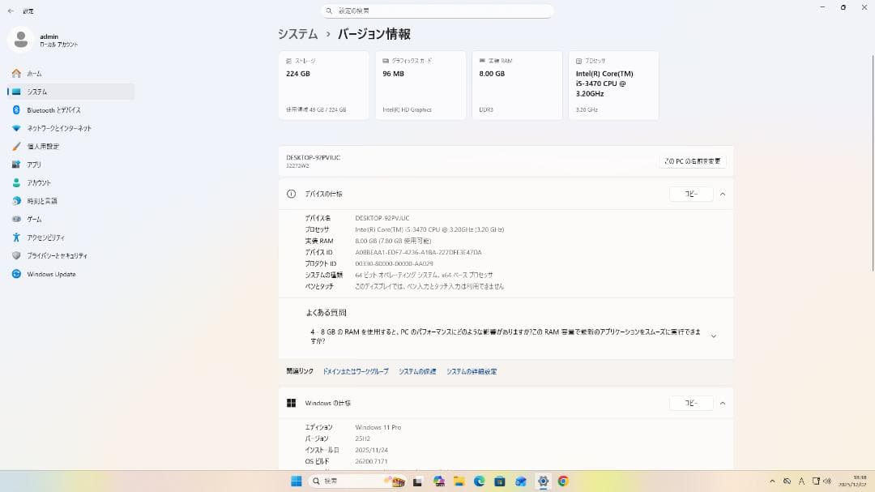Click この PC の名前を変更 button
Screen dimensions: 875x492
click(693, 160)
